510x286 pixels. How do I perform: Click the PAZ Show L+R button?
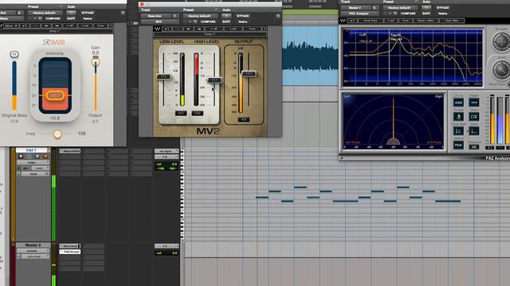click(473, 117)
